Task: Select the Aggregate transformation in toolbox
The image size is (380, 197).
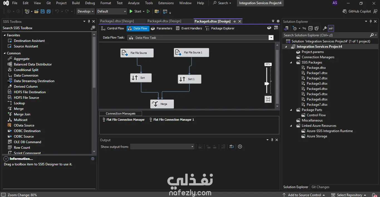Action: tap(21, 59)
